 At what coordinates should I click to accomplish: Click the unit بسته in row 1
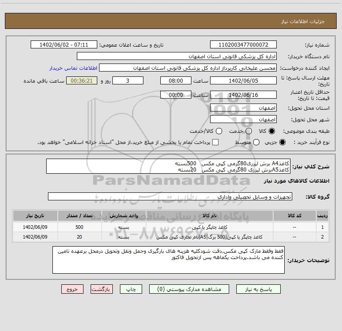123,227
